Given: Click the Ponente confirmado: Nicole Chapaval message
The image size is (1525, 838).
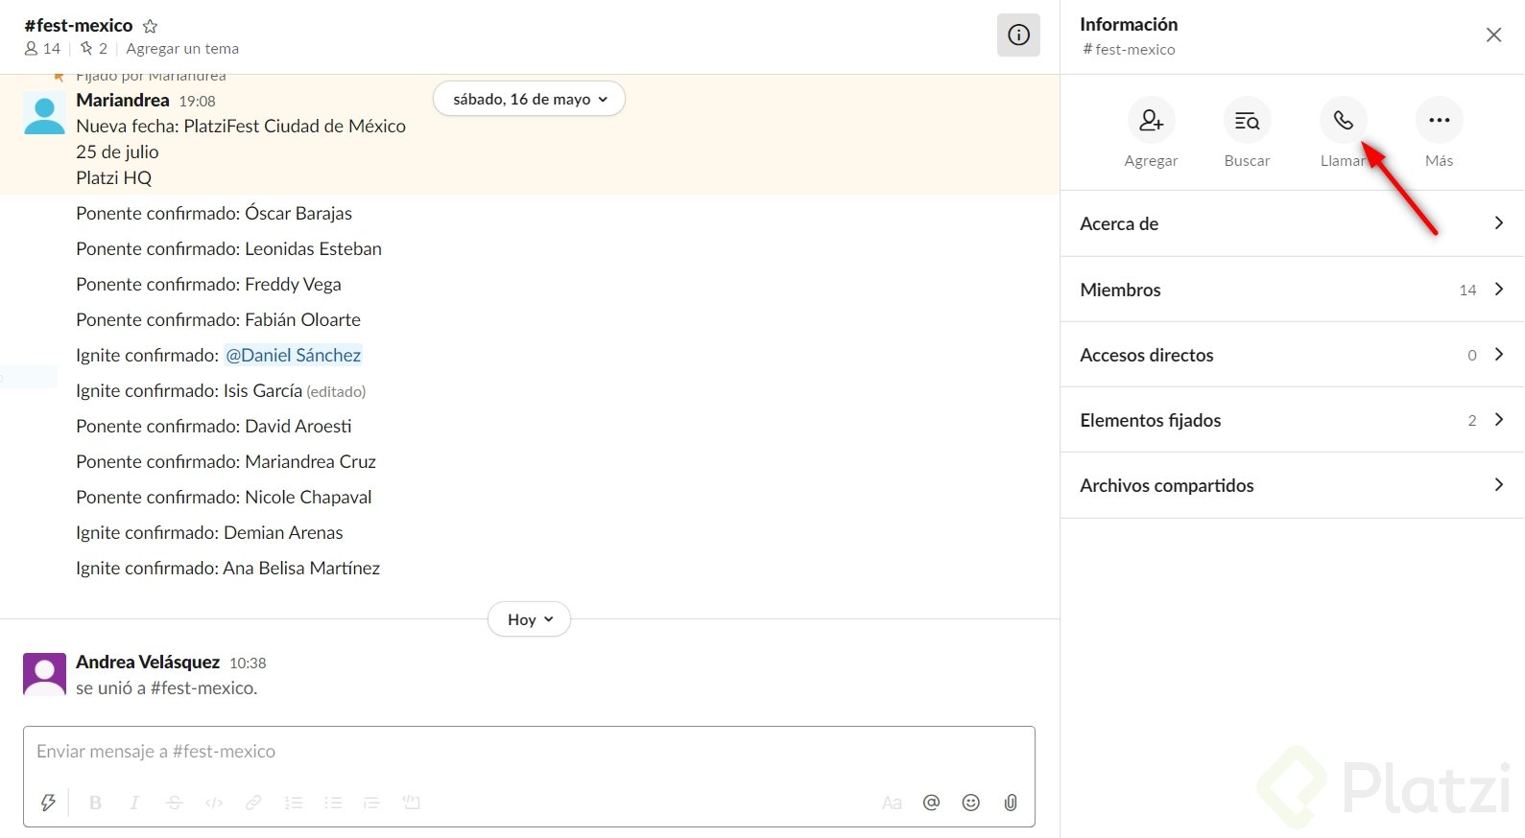Looking at the screenshot, I should tap(224, 497).
